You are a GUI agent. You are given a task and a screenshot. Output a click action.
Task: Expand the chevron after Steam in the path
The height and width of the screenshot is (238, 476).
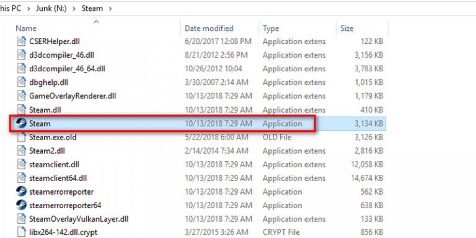(110, 9)
